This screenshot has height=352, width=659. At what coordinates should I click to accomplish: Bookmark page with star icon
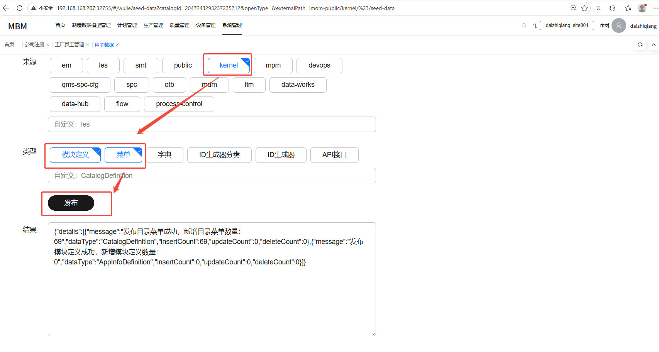[584, 8]
